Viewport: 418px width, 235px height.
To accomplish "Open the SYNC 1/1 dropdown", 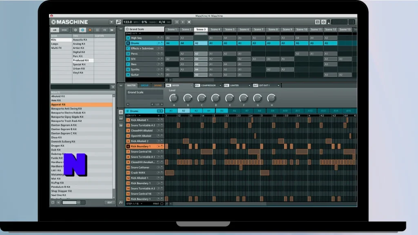I will tap(140, 33).
